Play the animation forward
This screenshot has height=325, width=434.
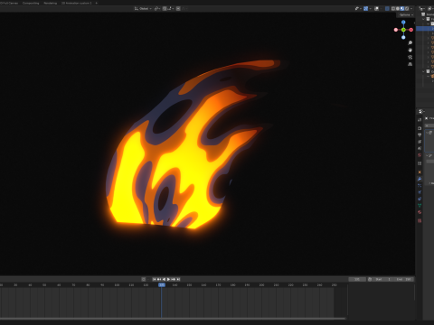coord(168,279)
